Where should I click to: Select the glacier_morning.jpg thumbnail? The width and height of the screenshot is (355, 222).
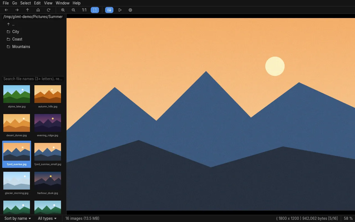pos(17,183)
